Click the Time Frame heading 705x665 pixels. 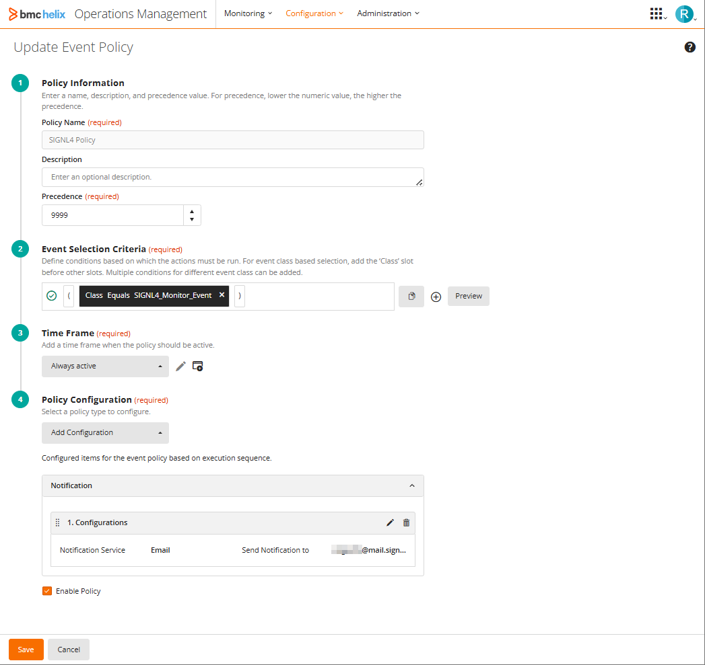coord(68,334)
